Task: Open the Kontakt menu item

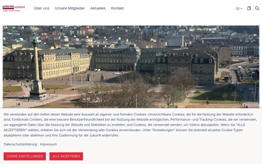Action: (117, 8)
